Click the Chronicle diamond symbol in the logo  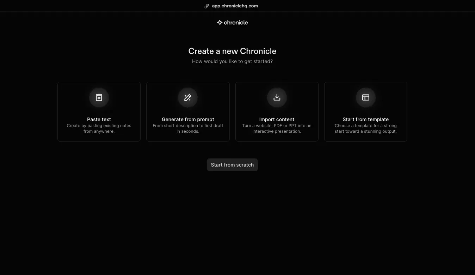coord(219,22)
